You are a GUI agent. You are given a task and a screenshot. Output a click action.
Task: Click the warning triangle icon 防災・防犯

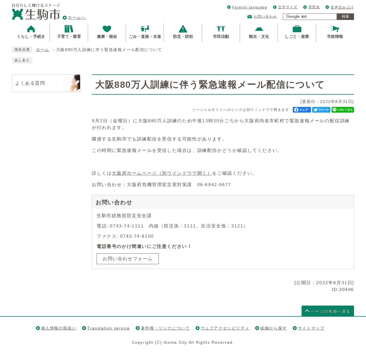(x=183, y=29)
